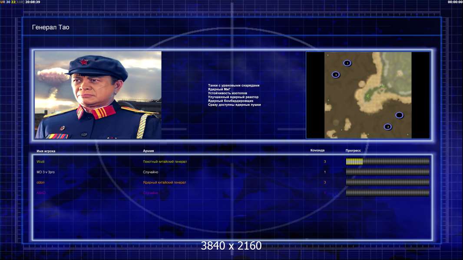Click the 'Команда' column header
463x260 pixels.
pyautogui.click(x=317, y=150)
